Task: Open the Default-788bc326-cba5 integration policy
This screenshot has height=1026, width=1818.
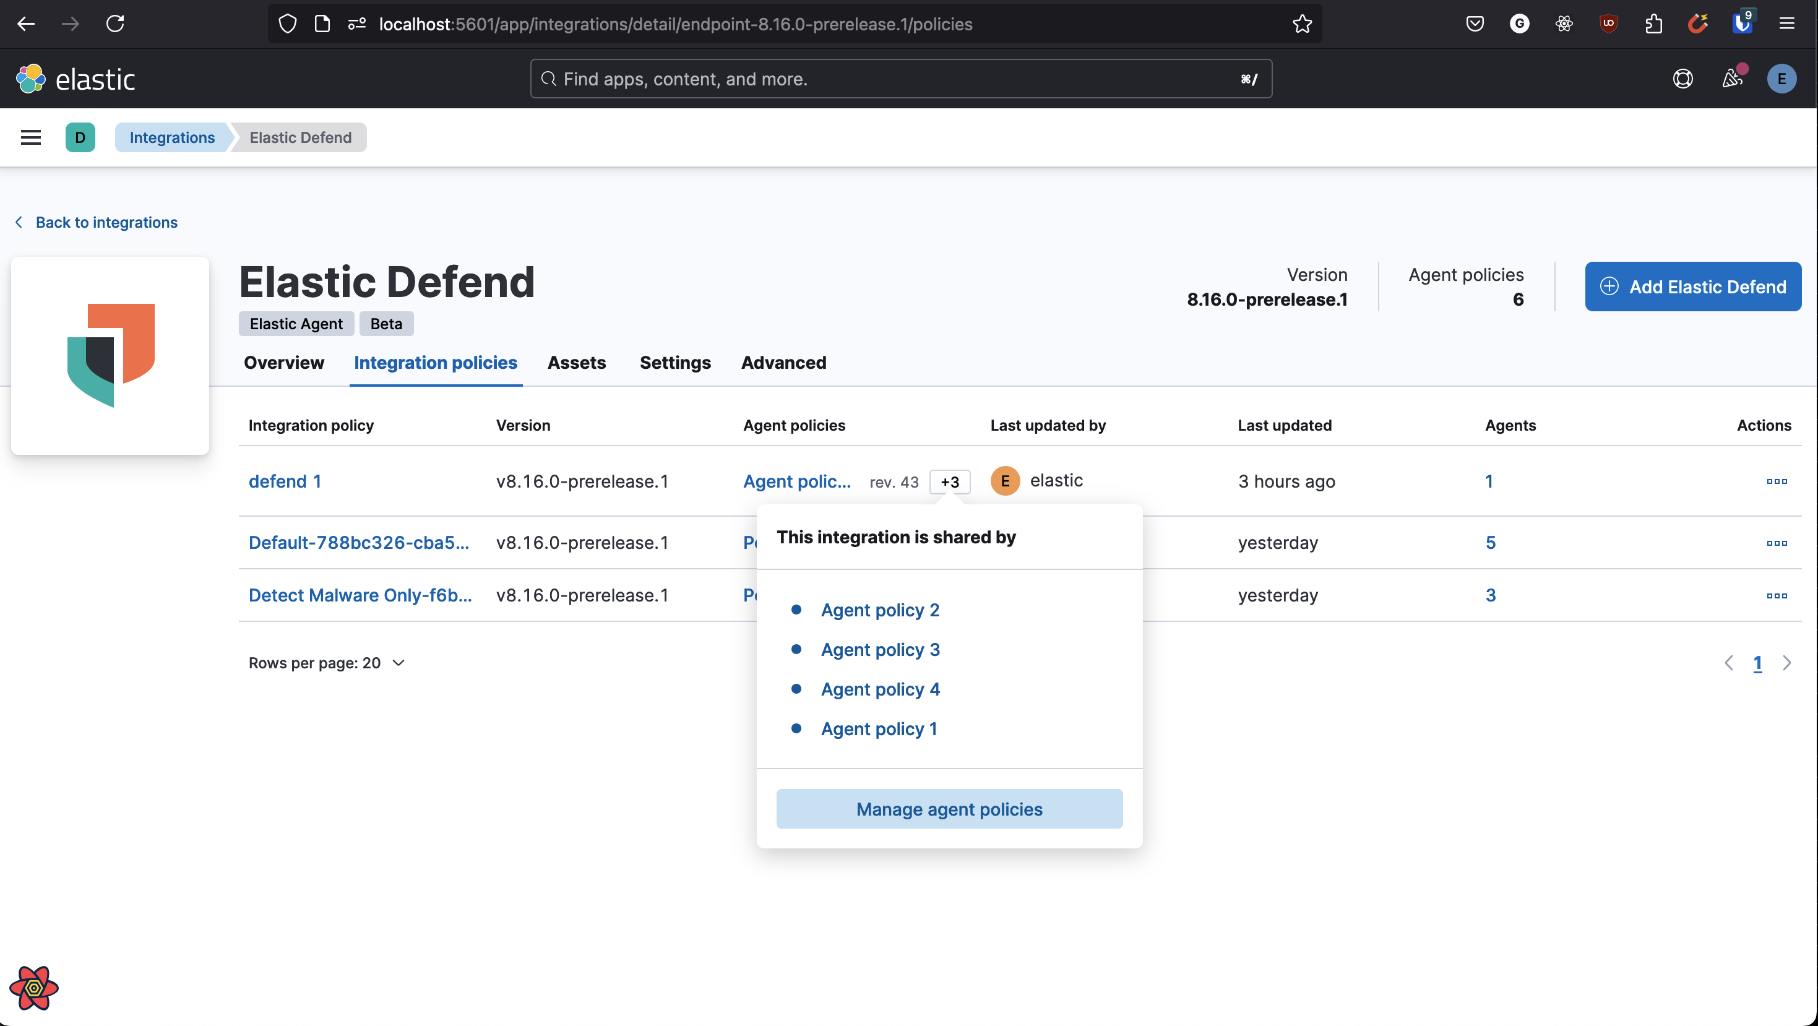Action: point(358,543)
